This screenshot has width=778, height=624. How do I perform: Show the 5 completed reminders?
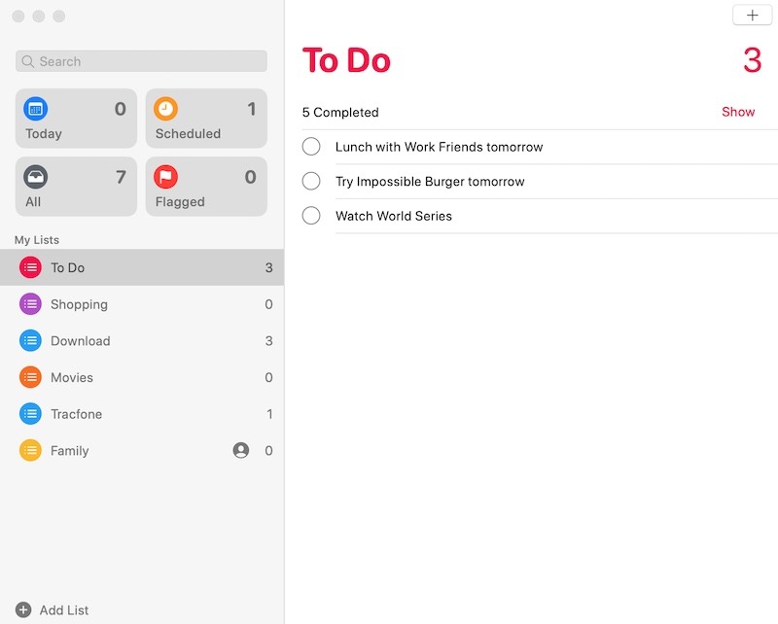point(738,112)
